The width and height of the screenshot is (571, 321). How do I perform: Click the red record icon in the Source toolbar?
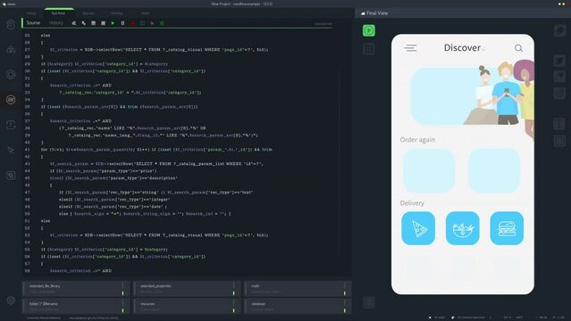point(132,23)
